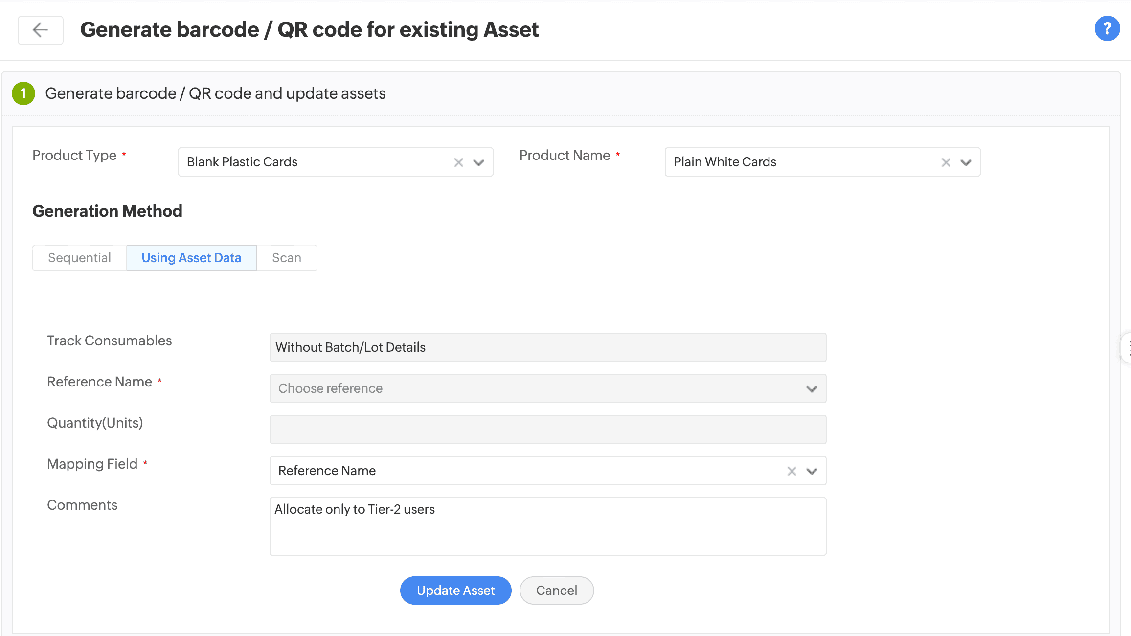
Task: Click the Cancel button
Action: pyautogui.click(x=556, y=591)
